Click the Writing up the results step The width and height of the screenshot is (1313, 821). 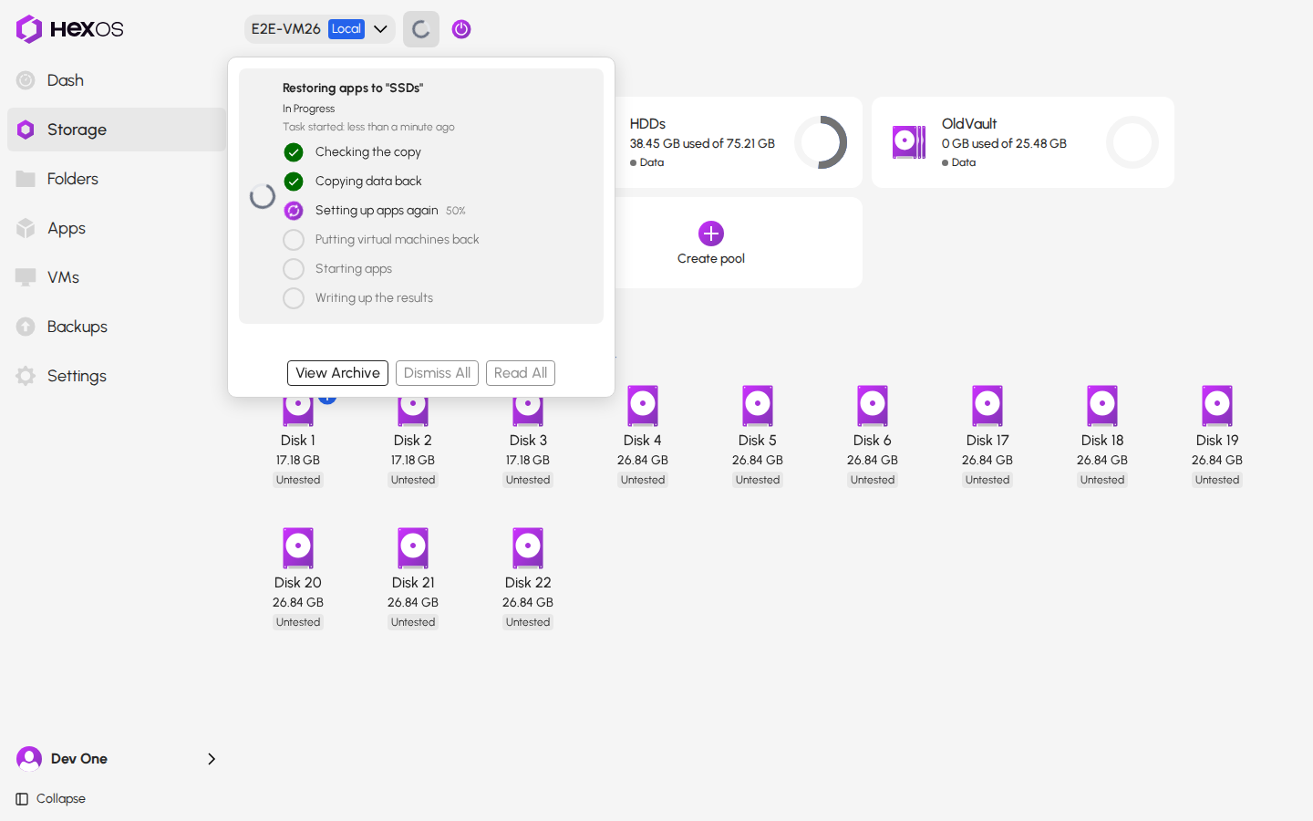coord(374,298)
